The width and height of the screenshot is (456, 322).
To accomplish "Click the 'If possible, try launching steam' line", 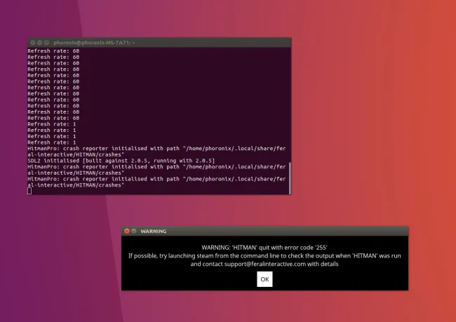I will 264,255.
